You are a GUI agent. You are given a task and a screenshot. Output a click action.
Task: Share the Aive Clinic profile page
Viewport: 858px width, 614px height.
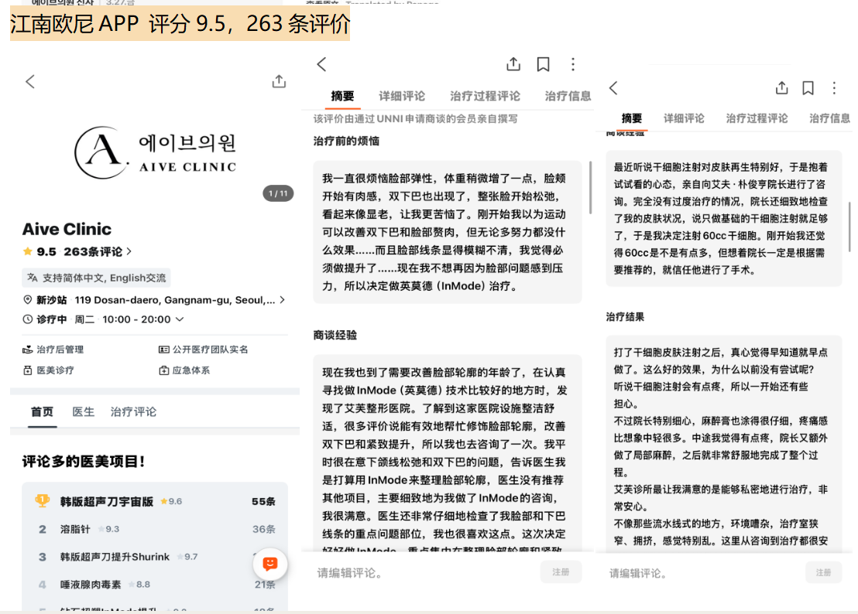tap(279, 81)
